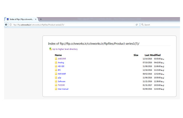Open the NVR 4MP folder
The height and width of the screenshot is (118, 183).
coord(62,74)
